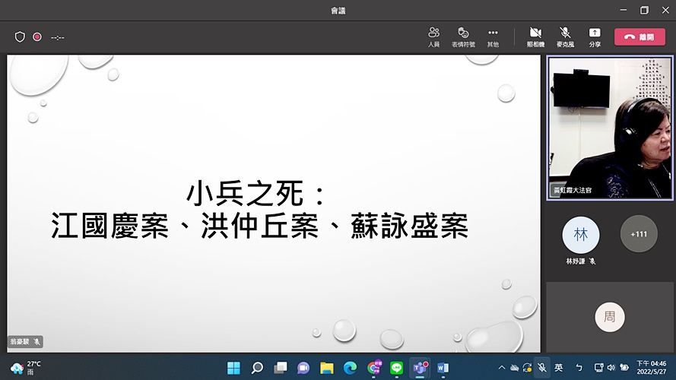Screen dimensions: 676x380
Task: Open More actions (其他) menu
Action: pos(493,36)
